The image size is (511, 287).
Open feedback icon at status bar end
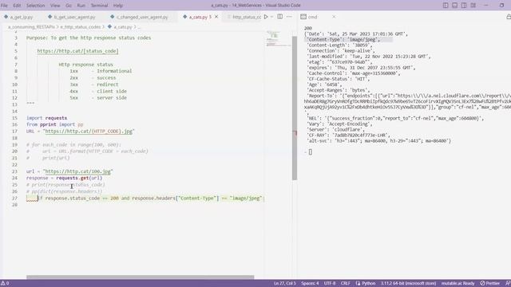[x=508, y=284]
